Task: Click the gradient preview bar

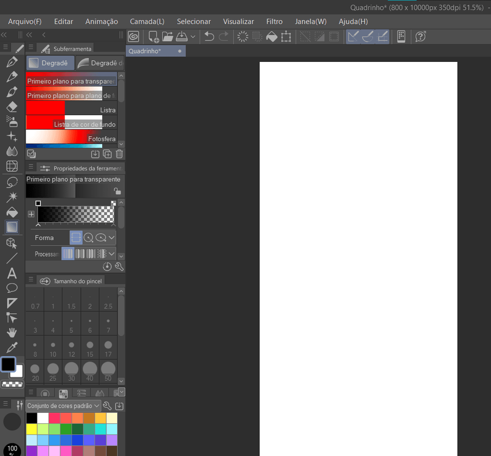Action: pos(76,214)
